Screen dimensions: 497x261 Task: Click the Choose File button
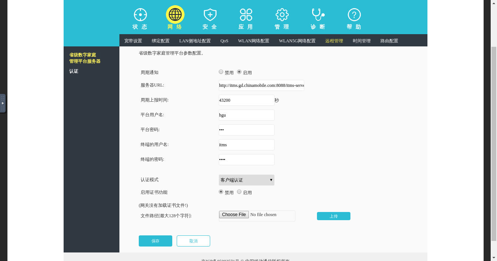pos(234,215)
